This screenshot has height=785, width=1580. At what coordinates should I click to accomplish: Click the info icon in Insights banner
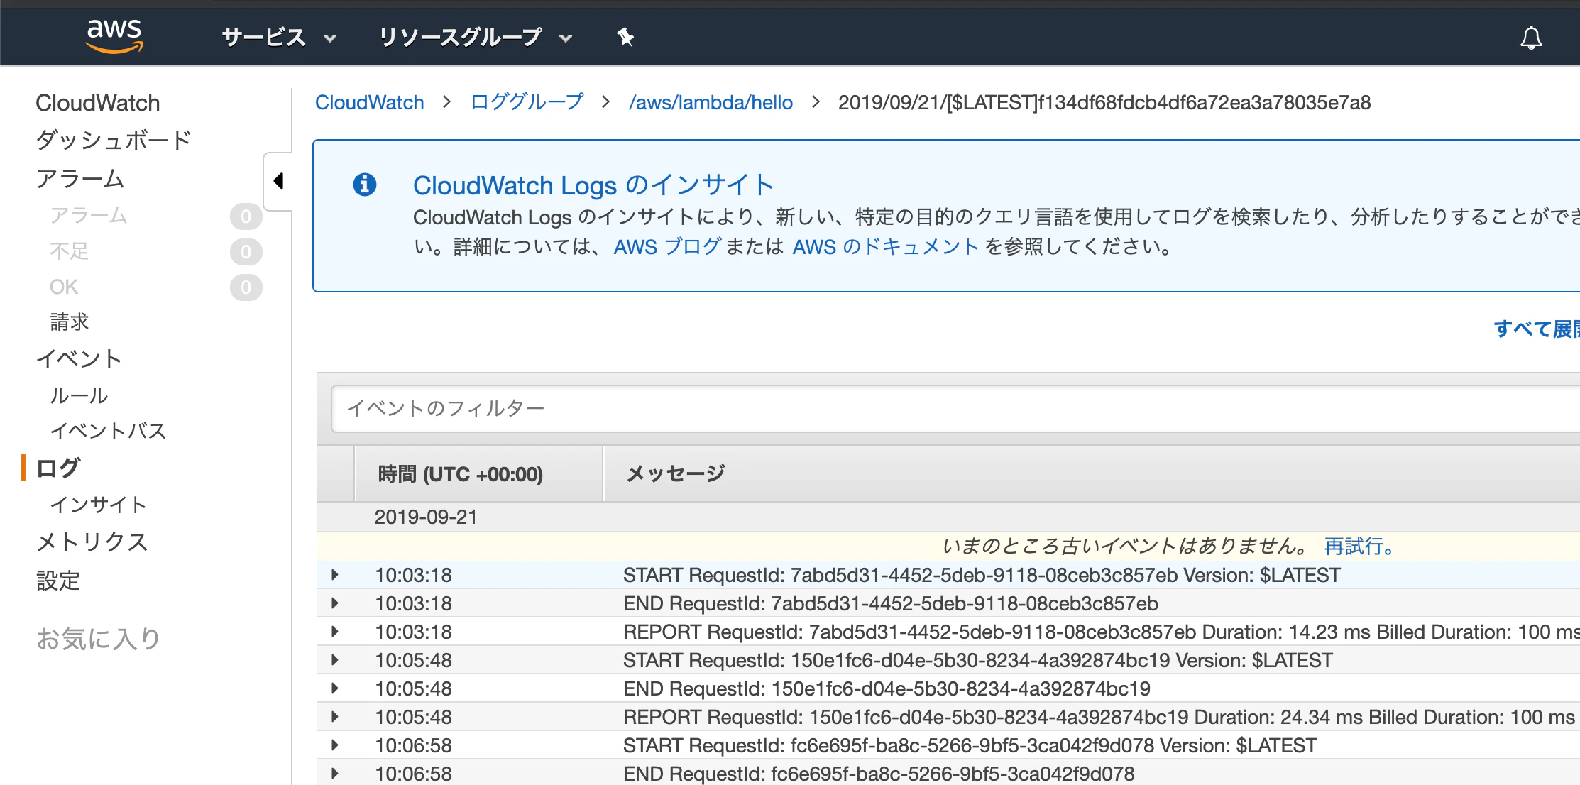[x=365, y=185]
